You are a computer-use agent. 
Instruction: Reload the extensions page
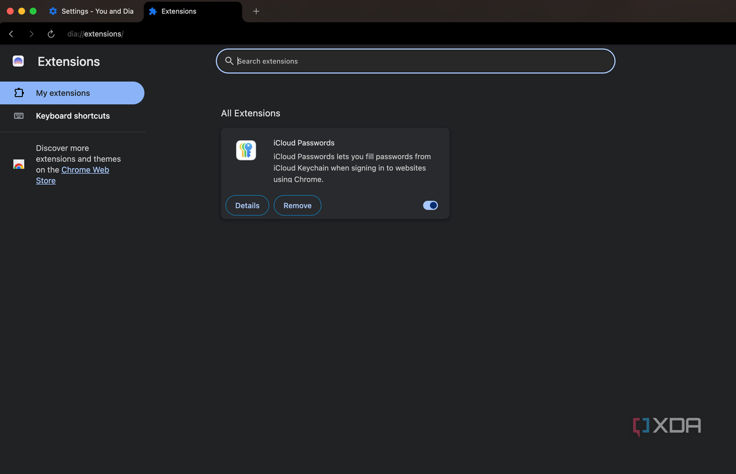tap(51, 34)
